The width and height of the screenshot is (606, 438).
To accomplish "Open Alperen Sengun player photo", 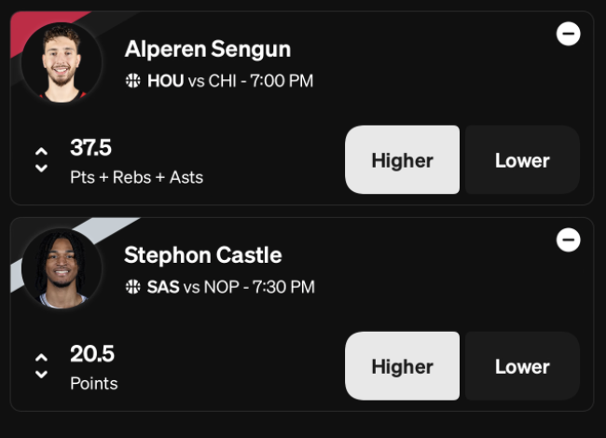I will [x=62, y=62].
